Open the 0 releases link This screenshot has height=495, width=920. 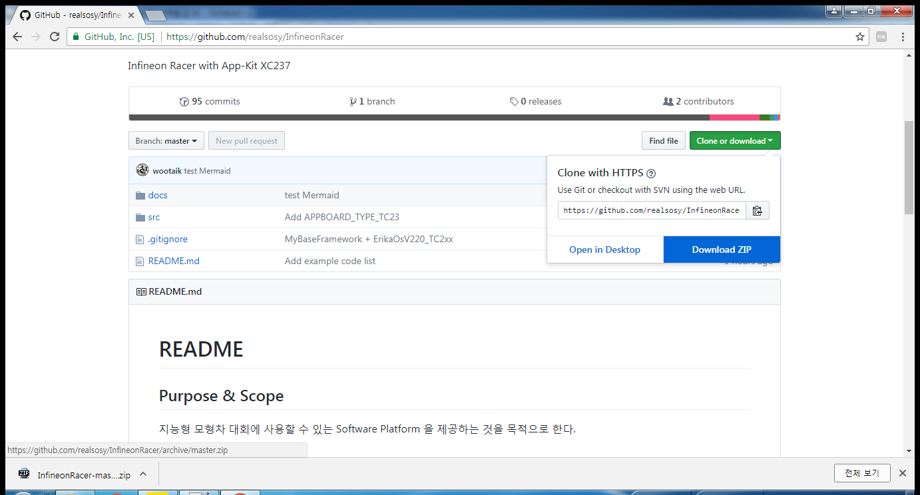point(535,102)
